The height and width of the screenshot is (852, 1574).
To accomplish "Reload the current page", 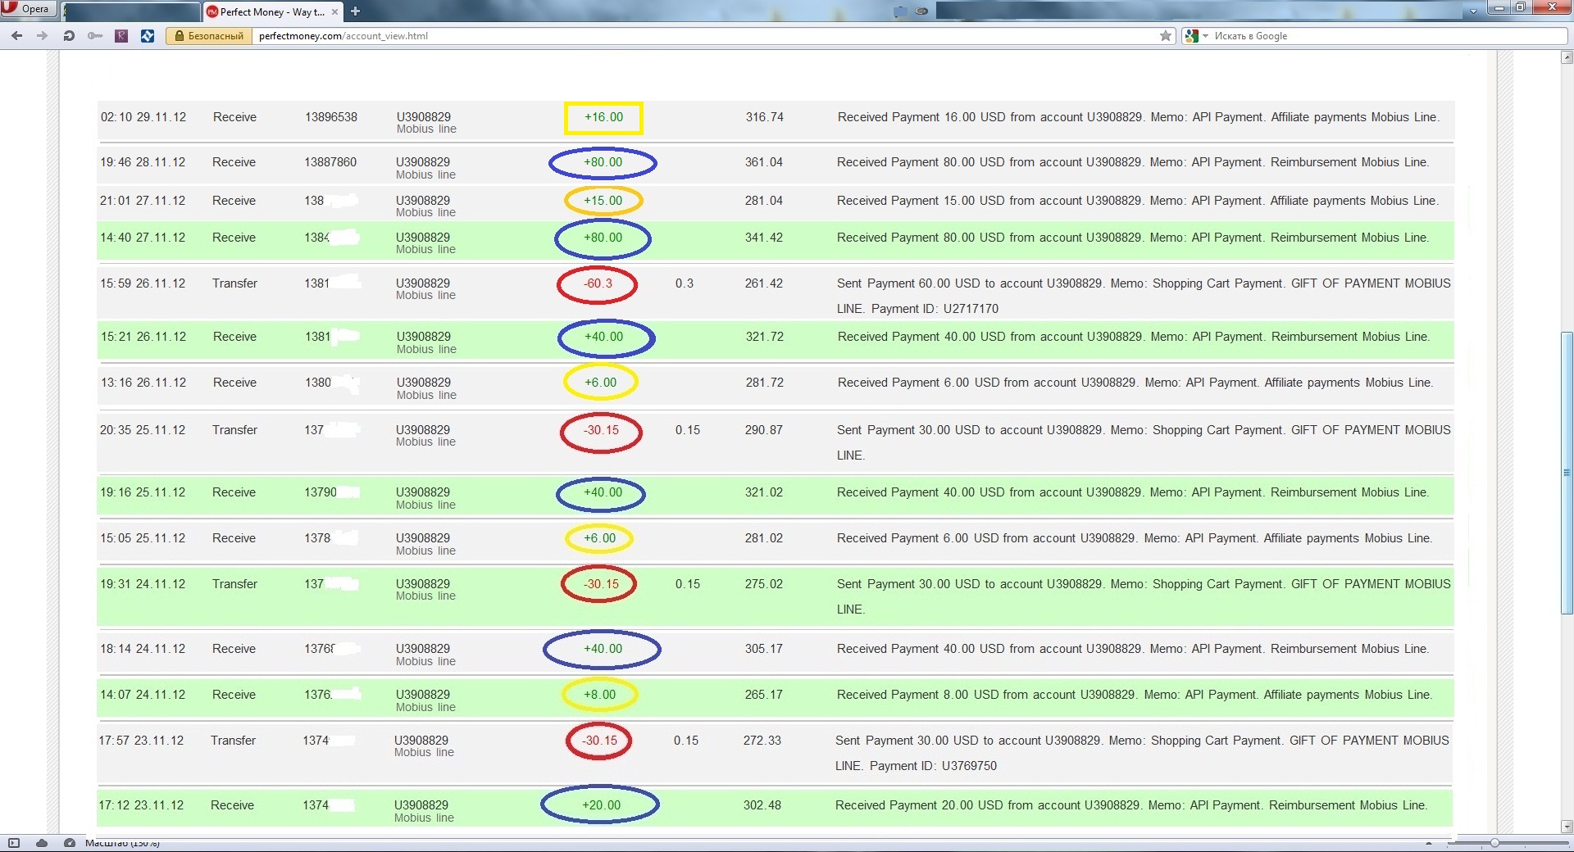I will [69, 35].
